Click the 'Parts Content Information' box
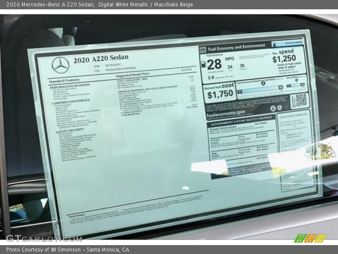The image size is (338, 254). pos(297,151)
